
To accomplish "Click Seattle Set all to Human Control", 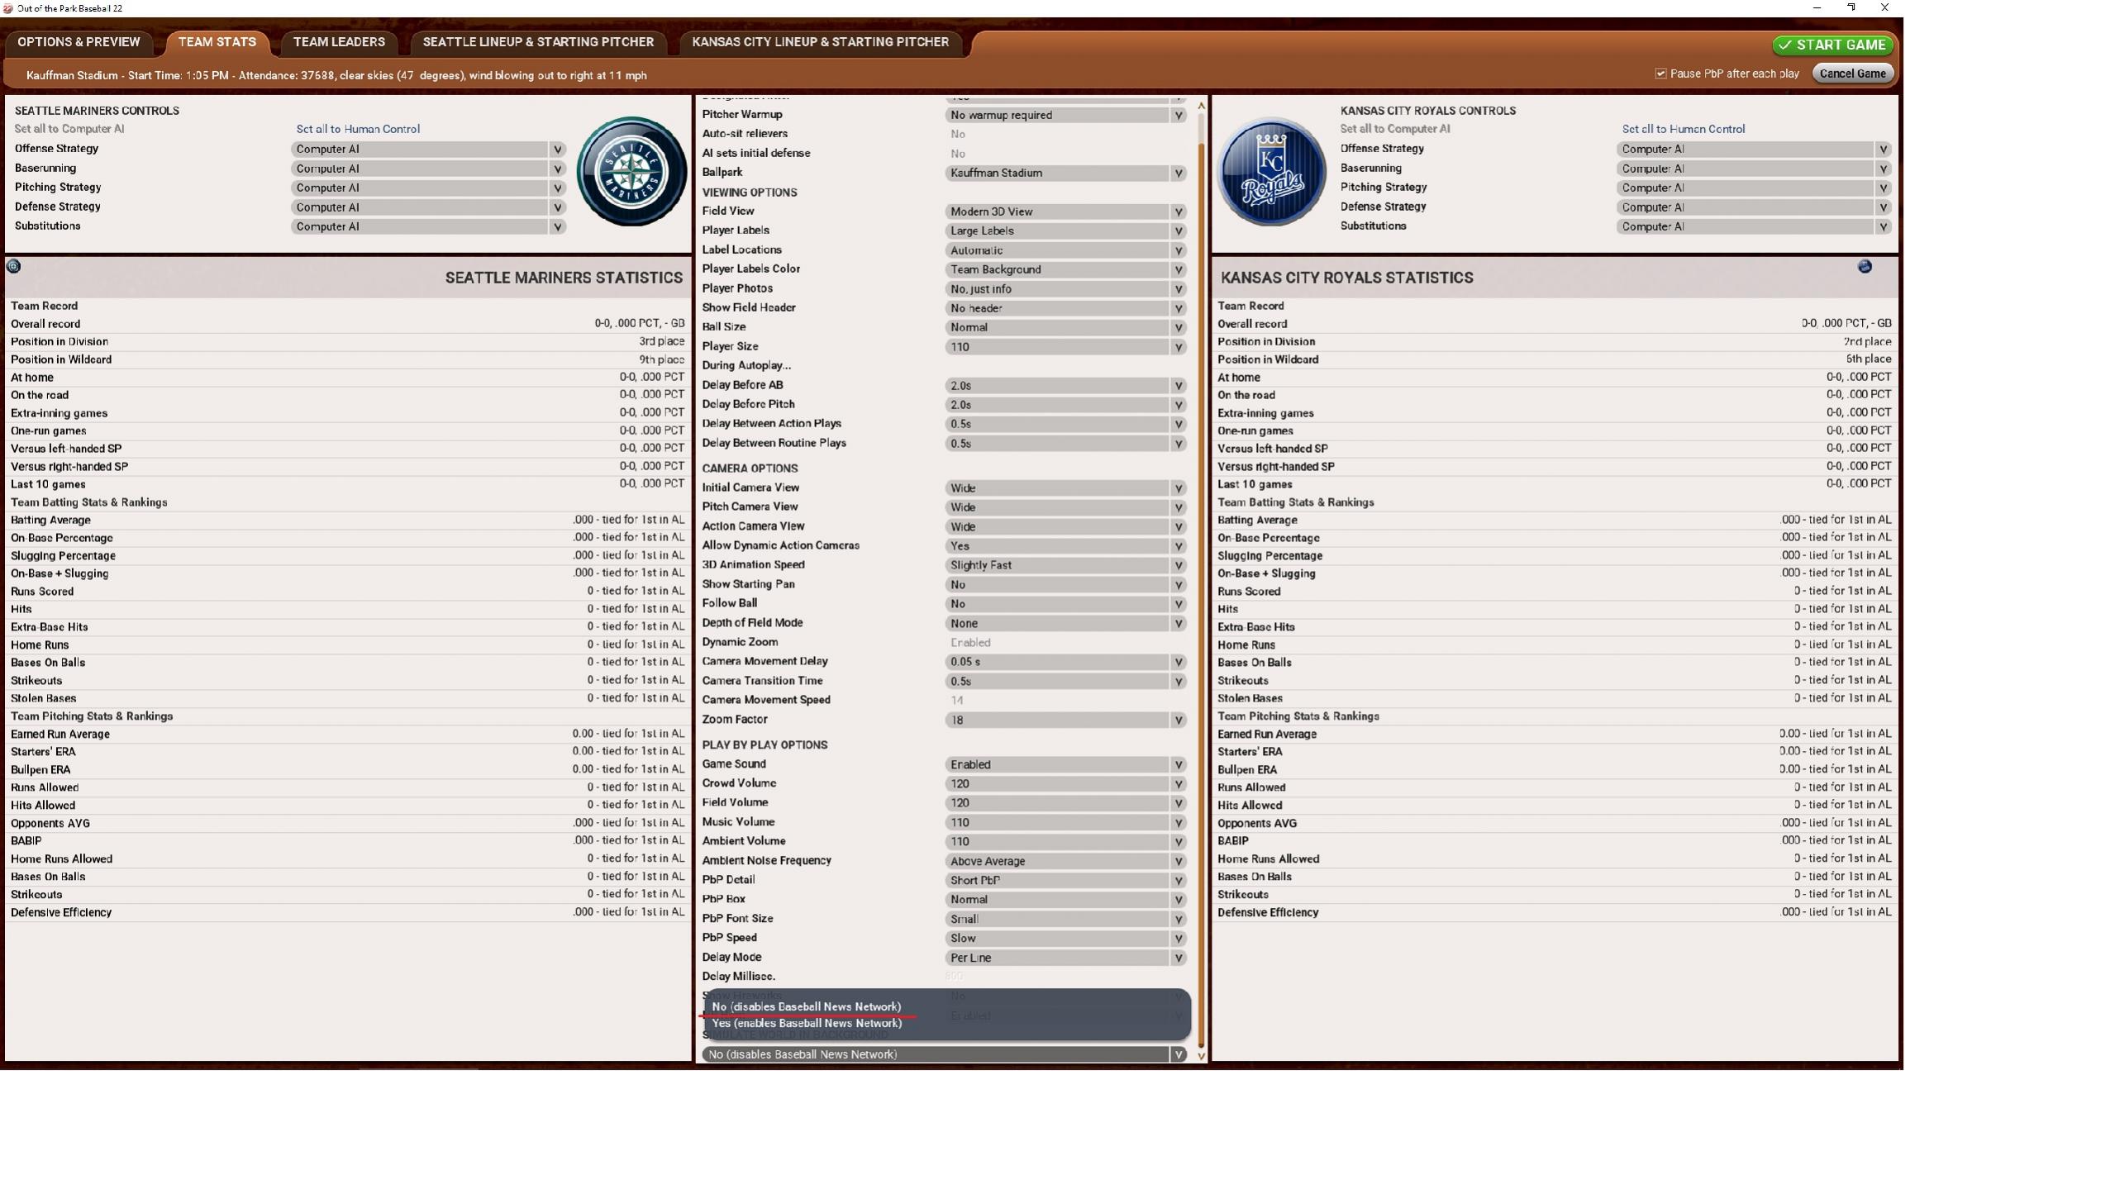I will point(358,129).
